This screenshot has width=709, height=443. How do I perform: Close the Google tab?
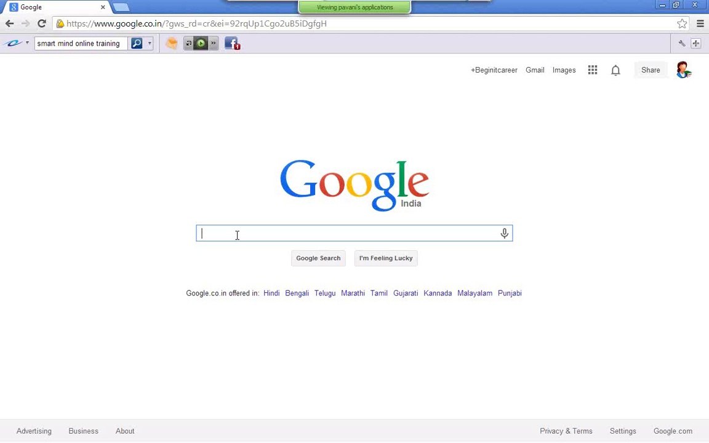coord(103,7)
